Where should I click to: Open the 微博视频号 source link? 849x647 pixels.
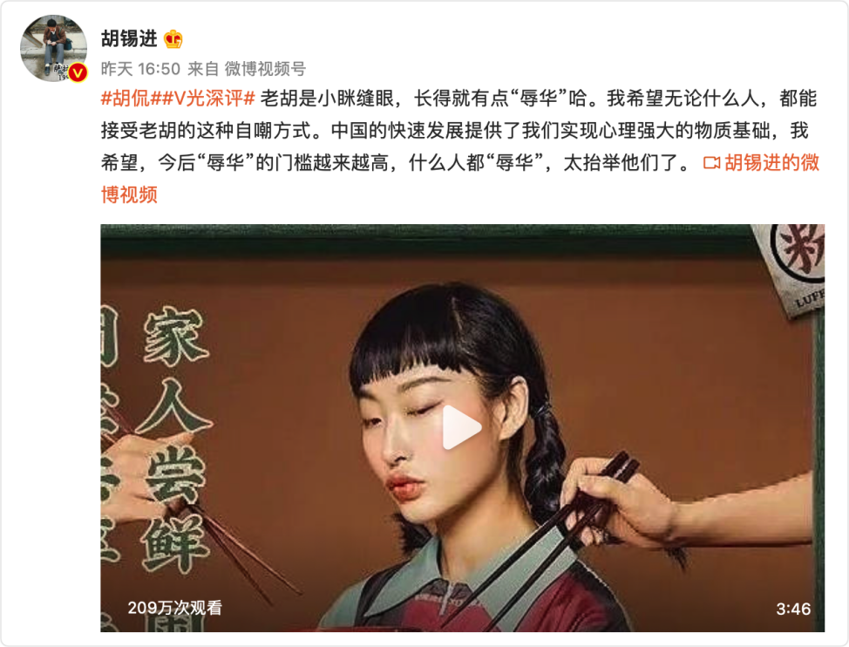265,69
